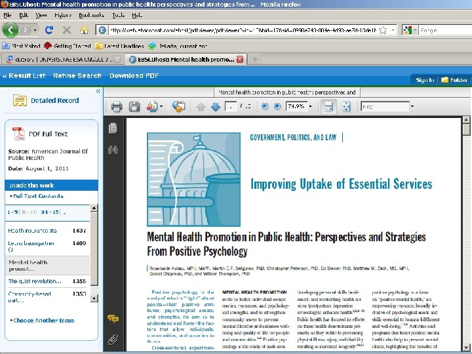The height and width of the screenshot is (354, 472).
Task: Click the page number input field
Action: 231,107
